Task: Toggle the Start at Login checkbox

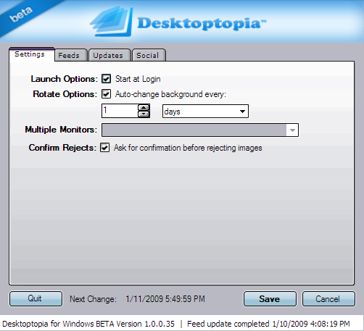Action: tap(106, 79)
